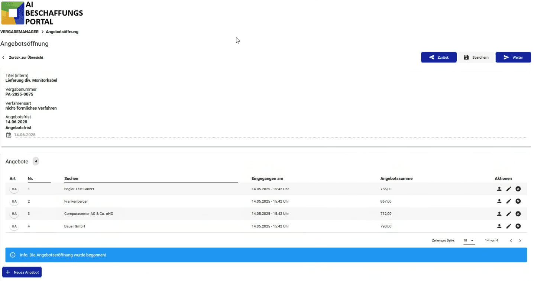Open the rows per page dropdown
534x281 pixels.
click(469, 240)
